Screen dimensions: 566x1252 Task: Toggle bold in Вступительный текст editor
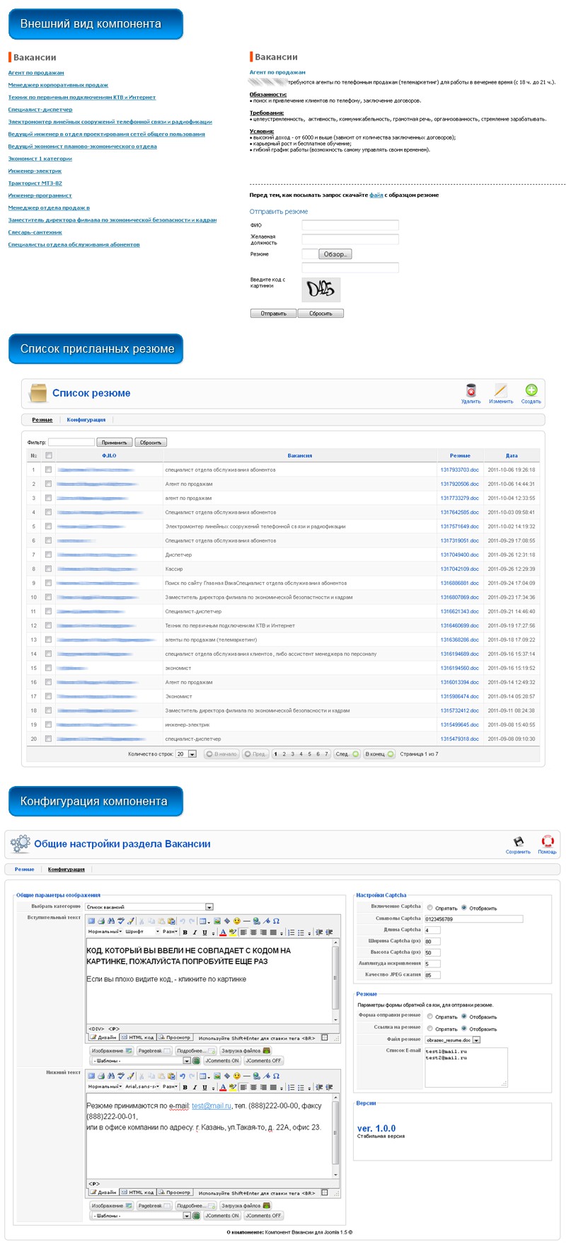tap(185, 933)
